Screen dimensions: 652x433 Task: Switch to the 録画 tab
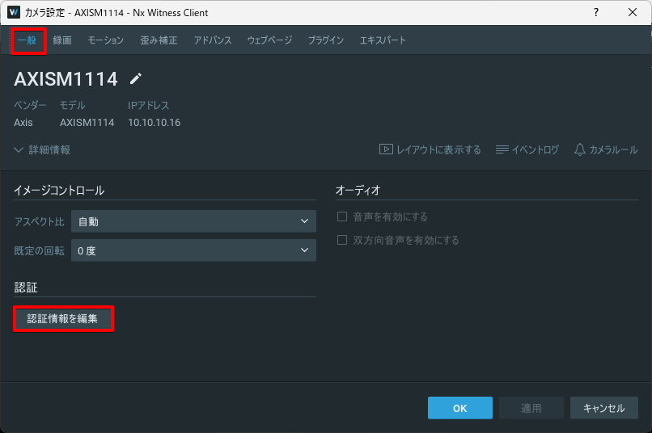[62, 40]
